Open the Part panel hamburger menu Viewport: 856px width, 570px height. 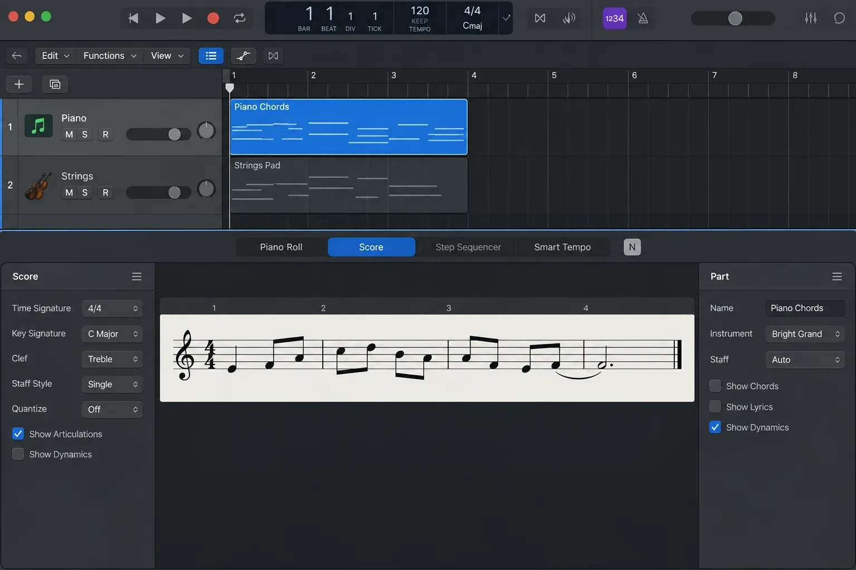tap(837, 277)
